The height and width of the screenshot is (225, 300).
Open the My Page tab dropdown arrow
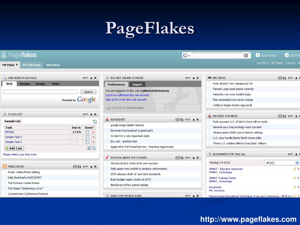coord(17,65)
